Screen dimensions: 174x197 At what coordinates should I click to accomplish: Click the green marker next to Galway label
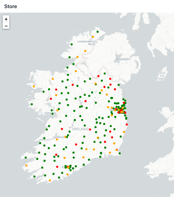click(53, 114)
